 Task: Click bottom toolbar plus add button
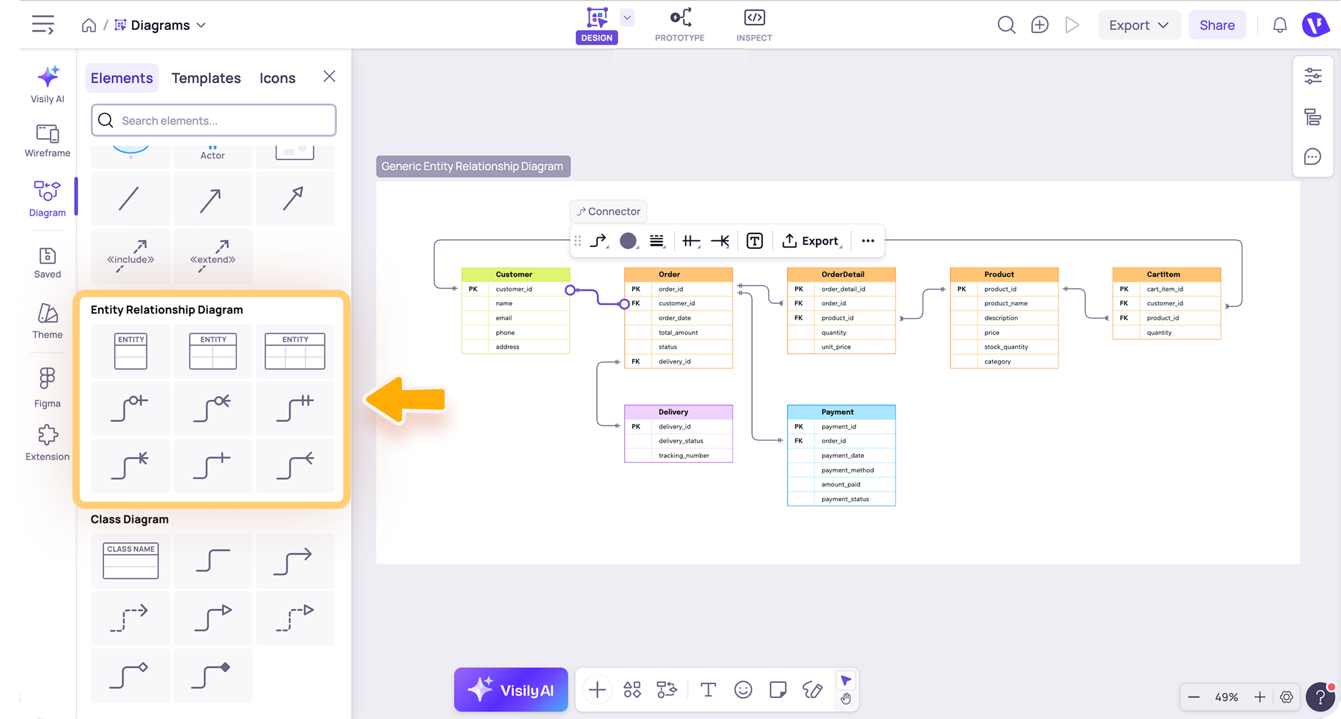click(x=597, y=690)
